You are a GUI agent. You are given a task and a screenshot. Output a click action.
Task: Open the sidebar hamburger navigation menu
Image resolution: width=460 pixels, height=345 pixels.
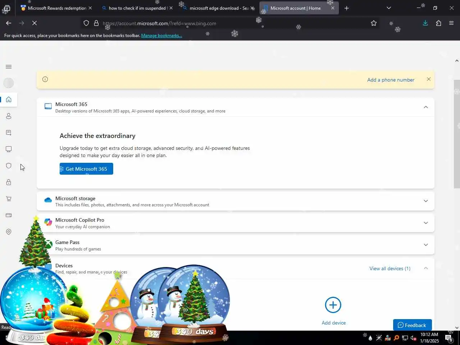[x=9, y=67]
